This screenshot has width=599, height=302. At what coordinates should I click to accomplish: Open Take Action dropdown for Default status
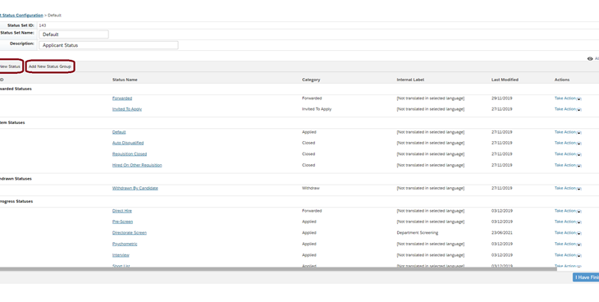[568, 132]
